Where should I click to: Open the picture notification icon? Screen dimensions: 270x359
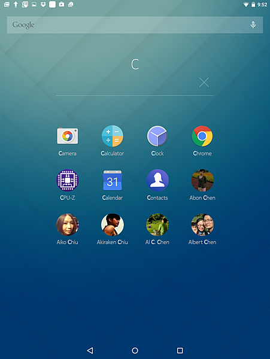(x=34, y=4)
